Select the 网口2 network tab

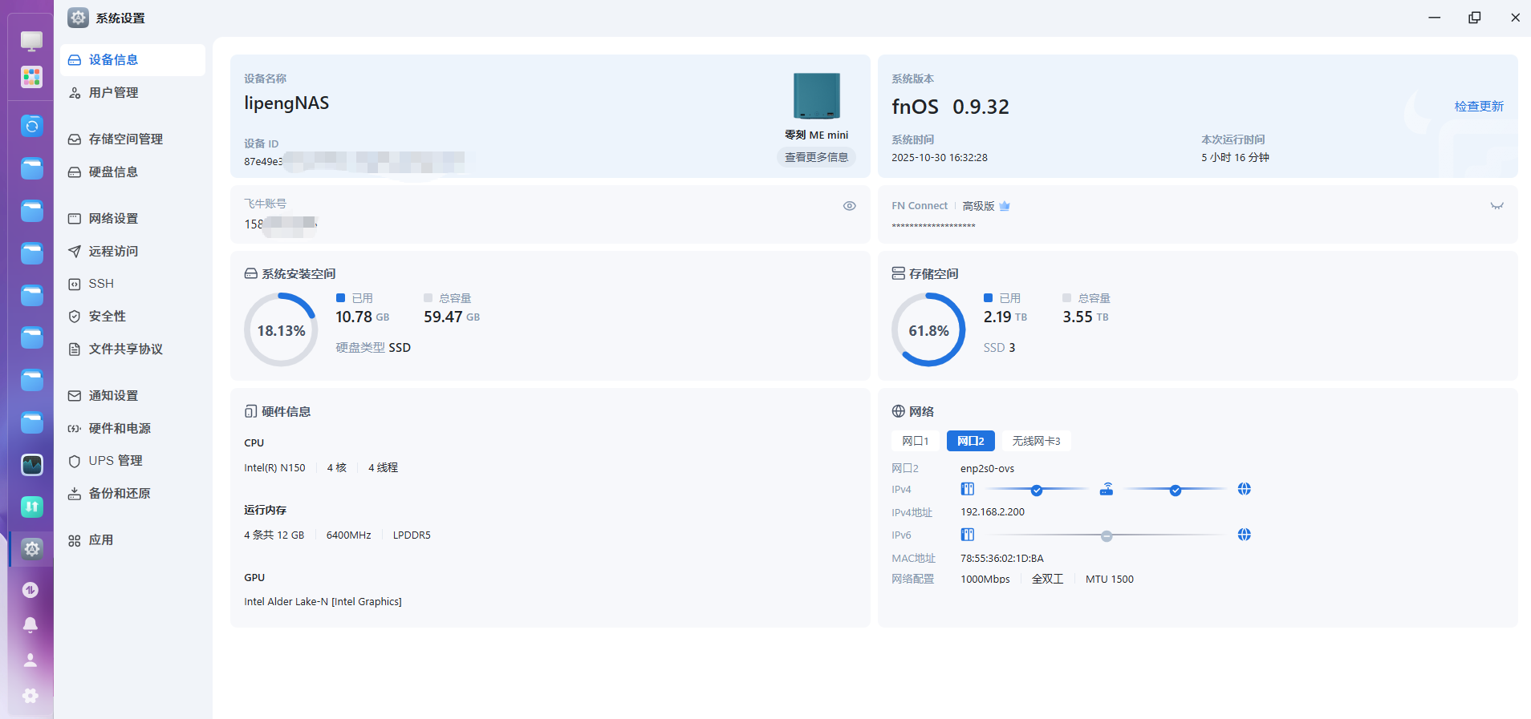click(970, 441)
